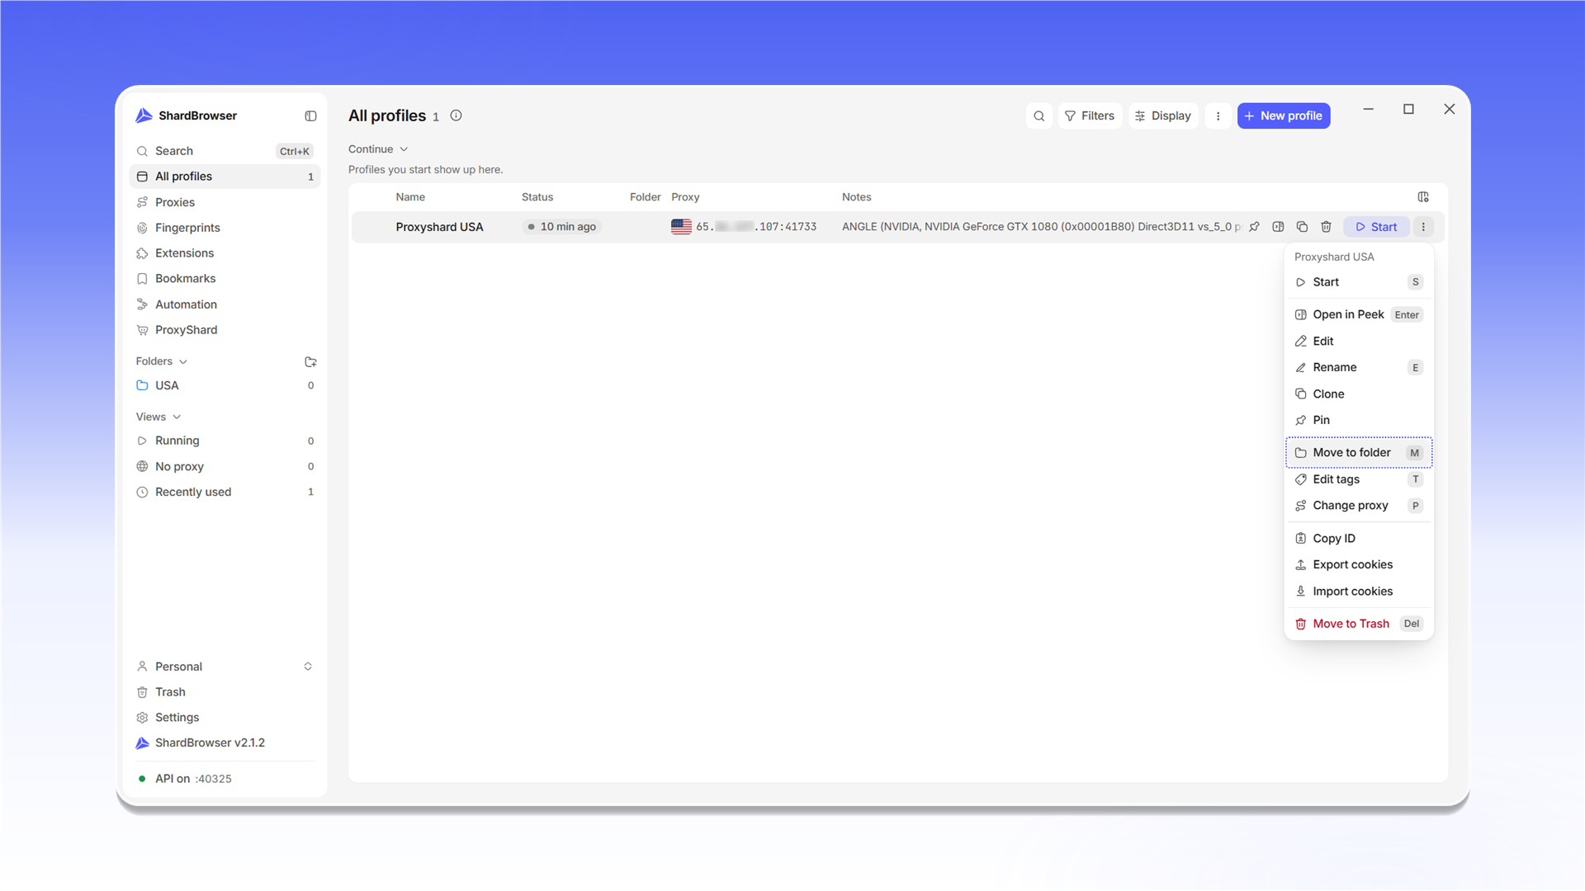1585x891 pixels.
Task: Click ShardBrowser v2.1.2 version entry
Action: (225, 743)
